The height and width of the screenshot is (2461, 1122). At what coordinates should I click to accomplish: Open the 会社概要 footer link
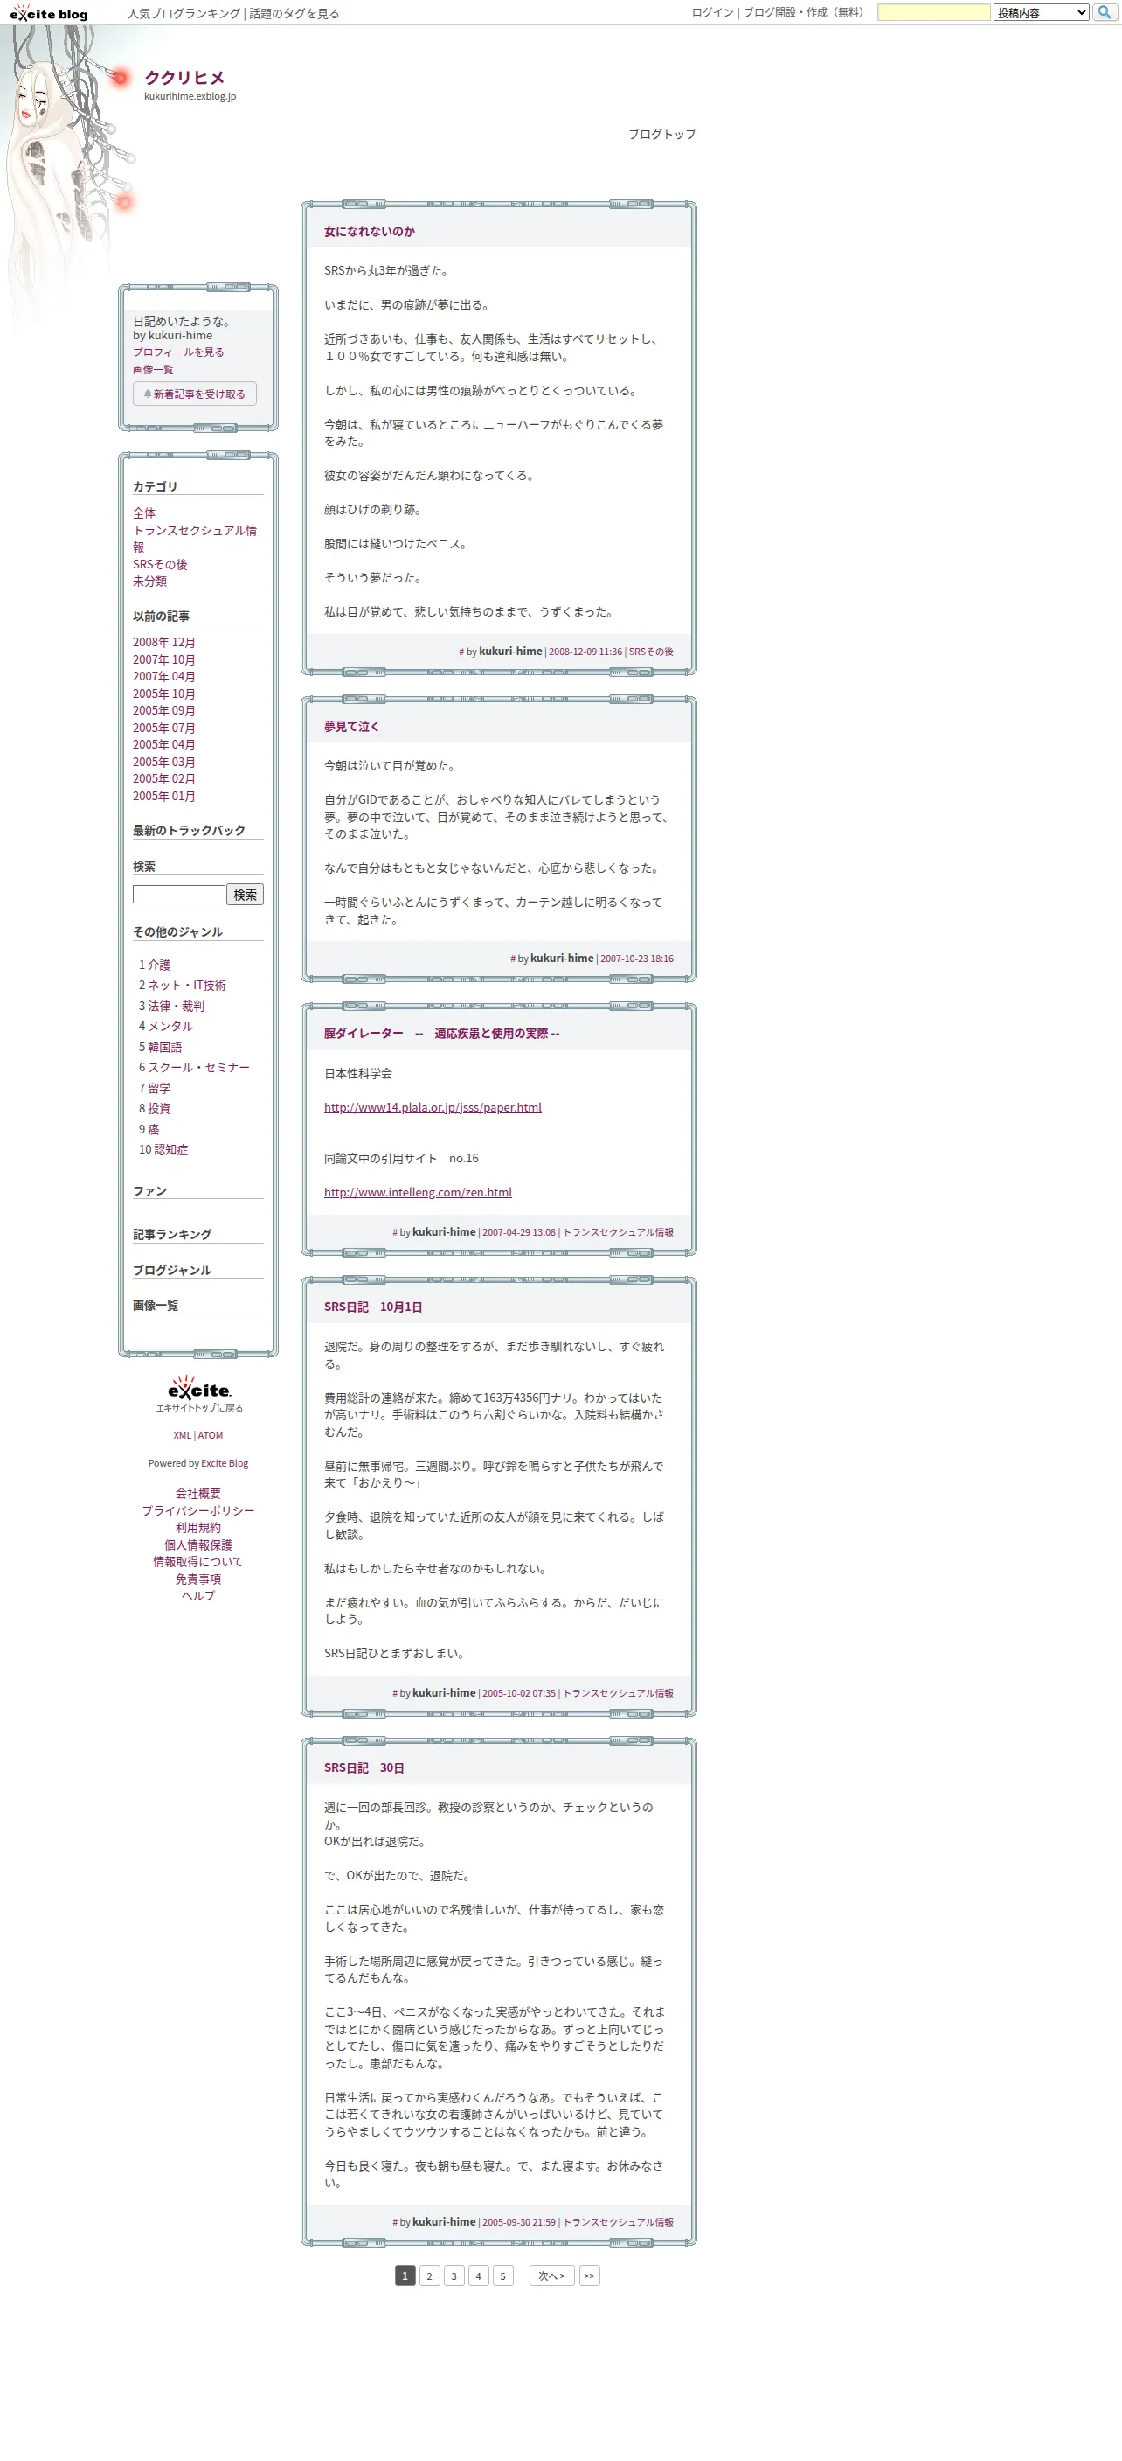[198, 1493]
